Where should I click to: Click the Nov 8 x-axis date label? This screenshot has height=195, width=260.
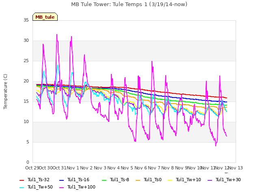point(168,168)
